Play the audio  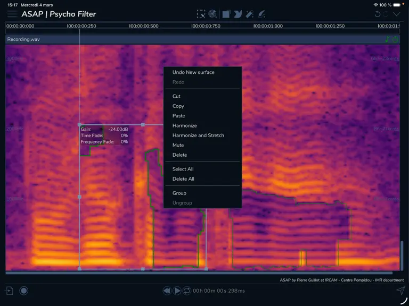(177, 291)
